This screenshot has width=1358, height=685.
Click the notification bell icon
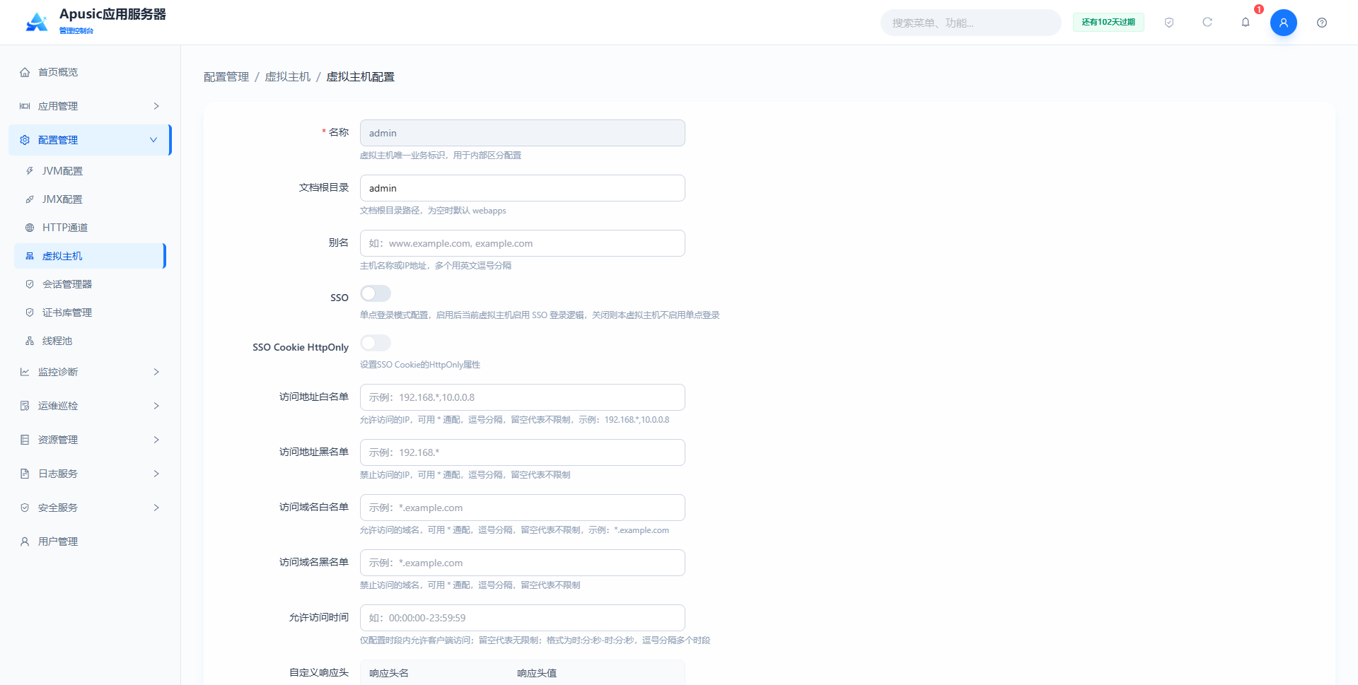point(1246,23)
